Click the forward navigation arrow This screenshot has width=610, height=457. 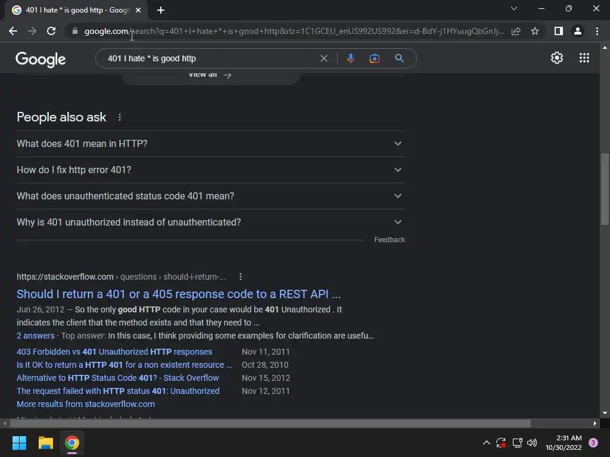tap(32, 31)
